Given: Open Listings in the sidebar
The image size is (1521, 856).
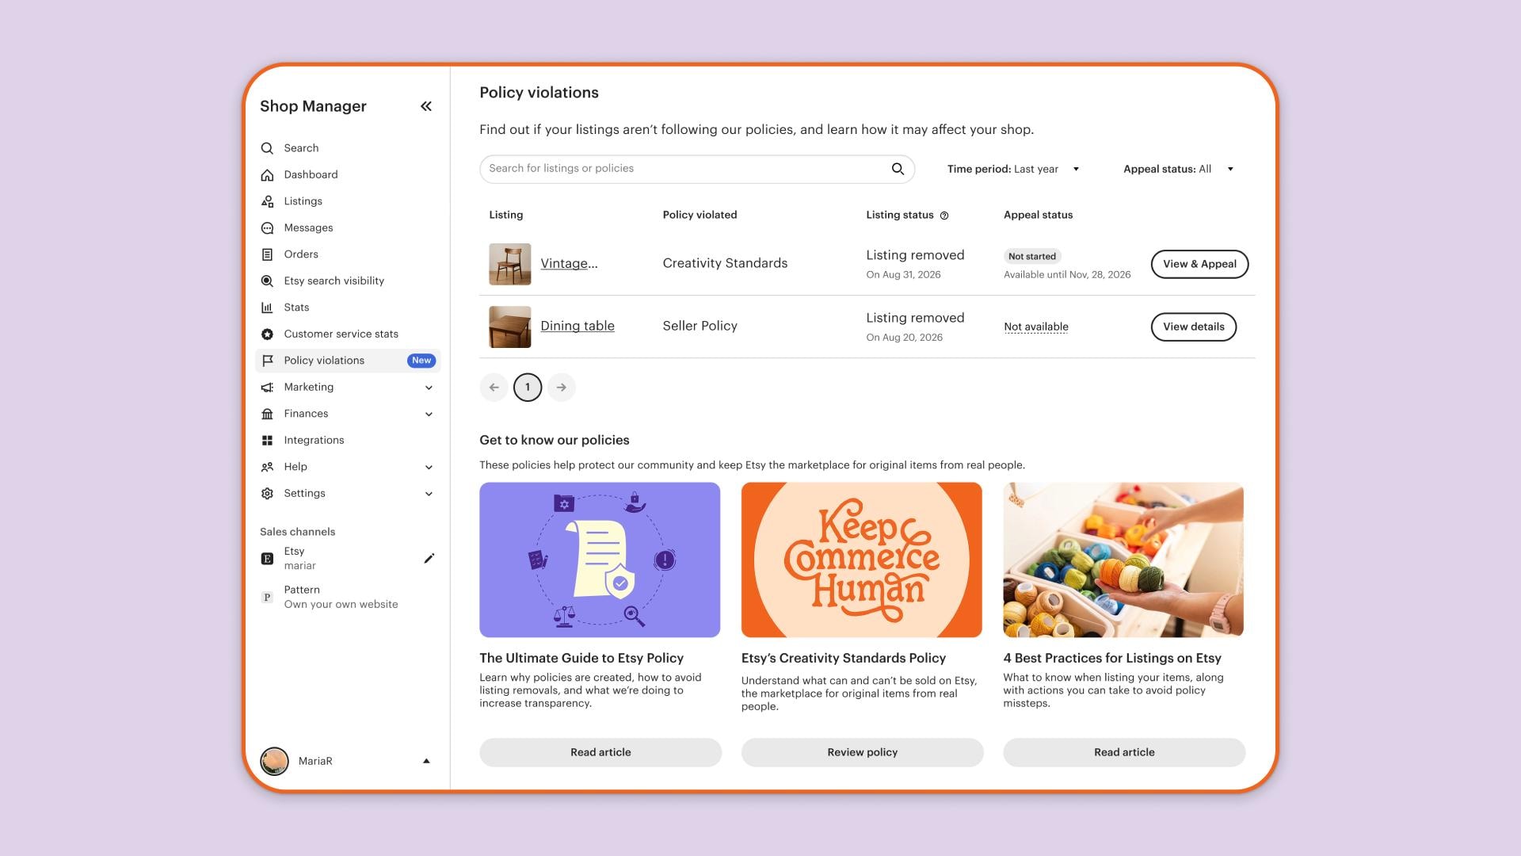Looking at the screenshot, I should click(x=303, y=201).
